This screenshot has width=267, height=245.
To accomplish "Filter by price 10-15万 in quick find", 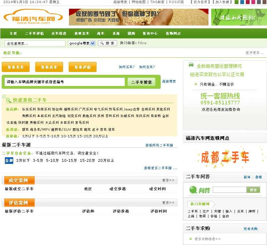I will click(68, 136).
